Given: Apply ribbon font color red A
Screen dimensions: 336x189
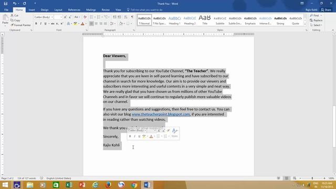Looking at the screenshot, I should coord(82,24).
